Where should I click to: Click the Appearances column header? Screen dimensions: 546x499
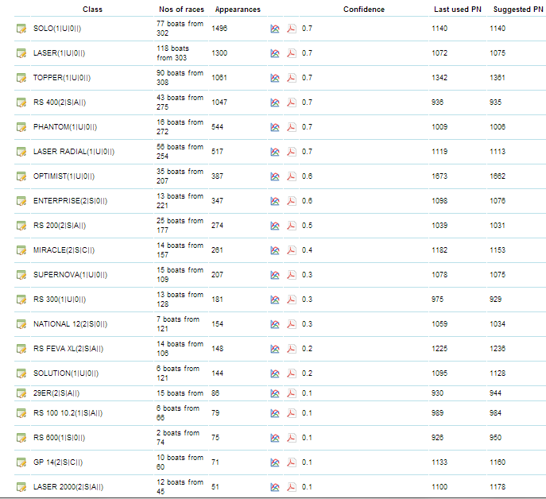click(237, 10)
